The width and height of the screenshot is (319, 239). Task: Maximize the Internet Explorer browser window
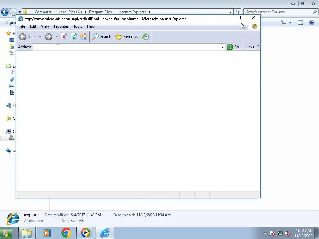(239, 18)
